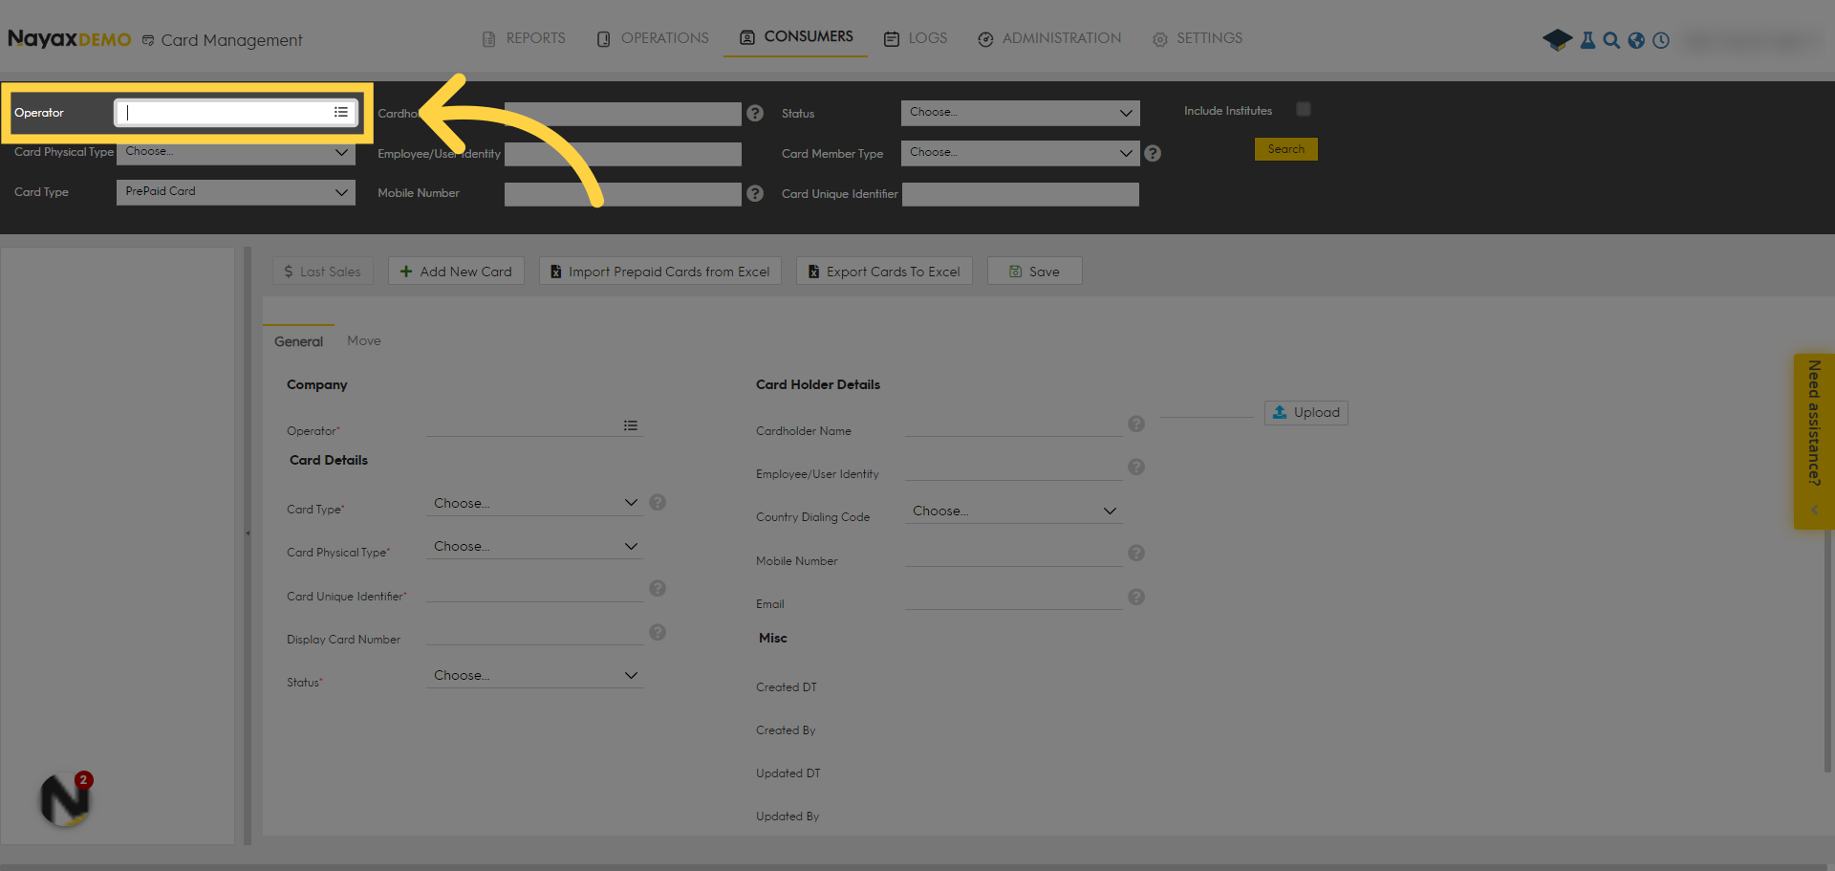Screen dimensions: 1835x871
Task: Open the Nayax chat widget with badge
Action: (66, 799)
